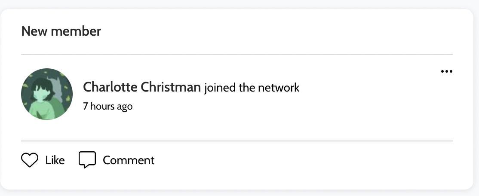This screenshot has width=479, height=196.
Task: Click the word "joined" in the activity text
Action: point(220,88)
